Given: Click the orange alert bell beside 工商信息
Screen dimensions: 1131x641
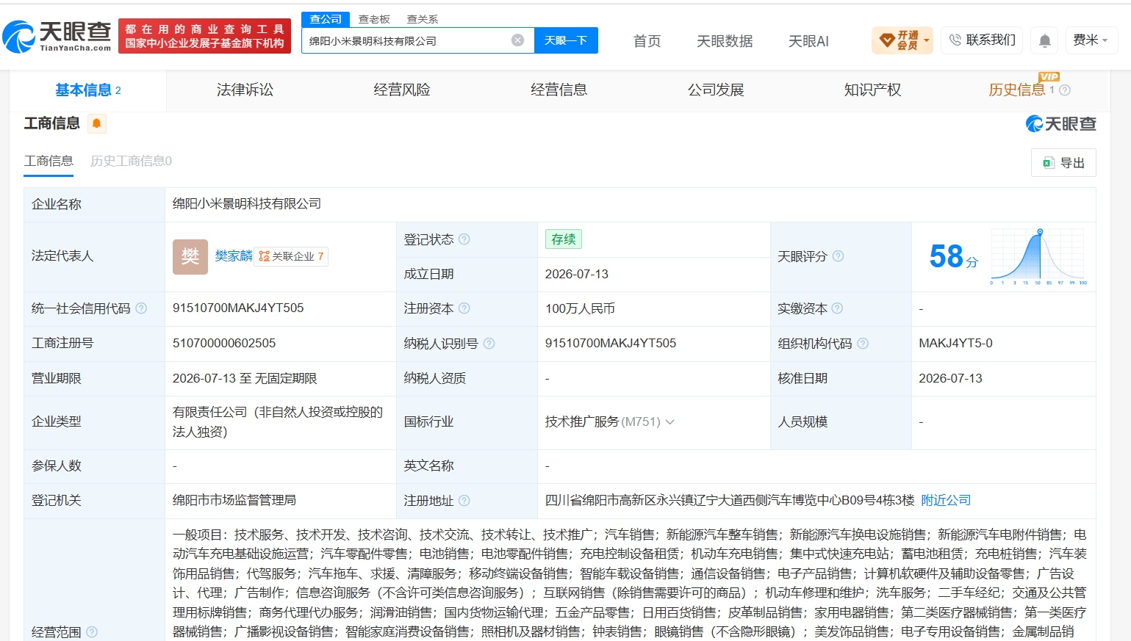Looking at the screenshot, I should click(x=96, y=123).
